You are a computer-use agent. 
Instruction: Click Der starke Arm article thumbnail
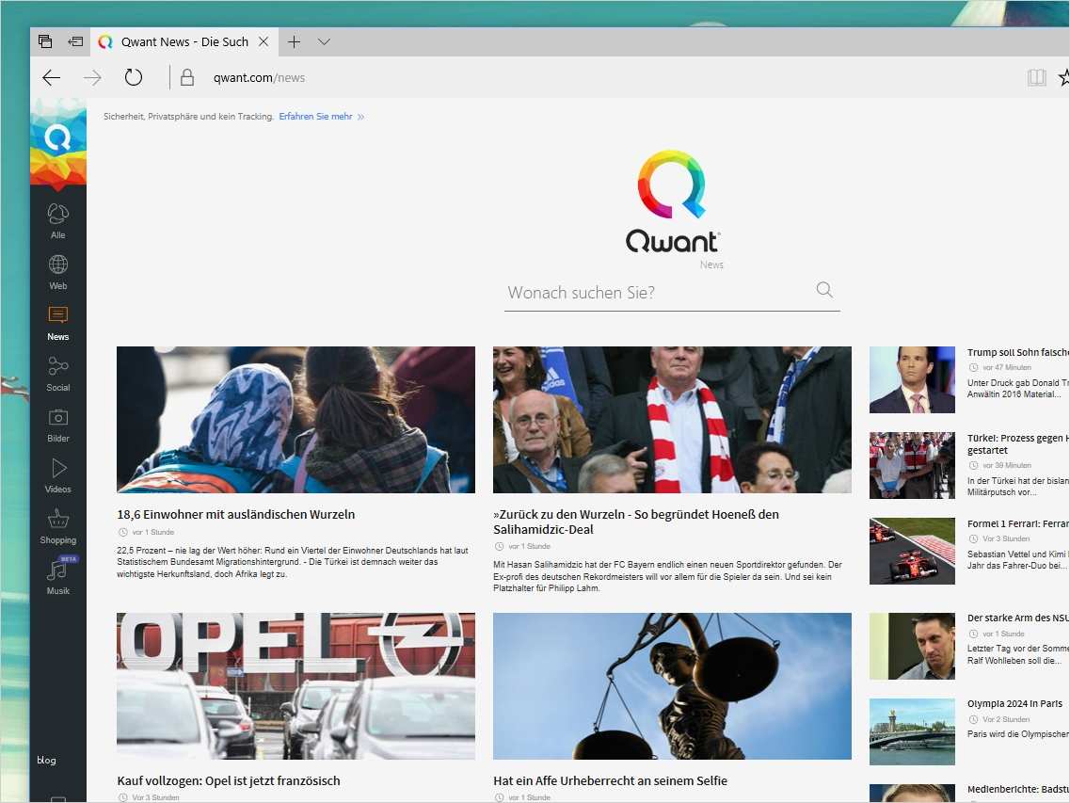[912, 646]
